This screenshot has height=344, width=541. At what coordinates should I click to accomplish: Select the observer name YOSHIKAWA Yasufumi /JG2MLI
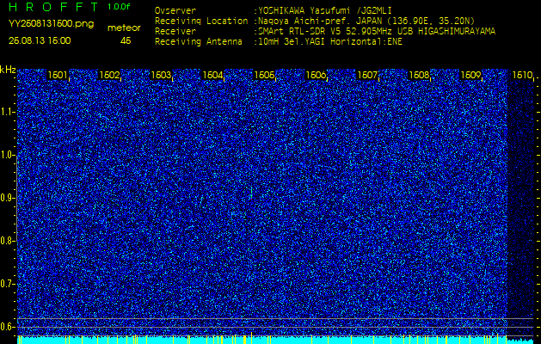pyautogui.click(x=324, y=10)
